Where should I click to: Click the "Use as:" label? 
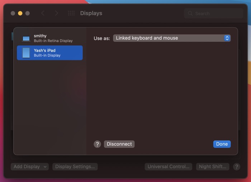tap(102, 38)
